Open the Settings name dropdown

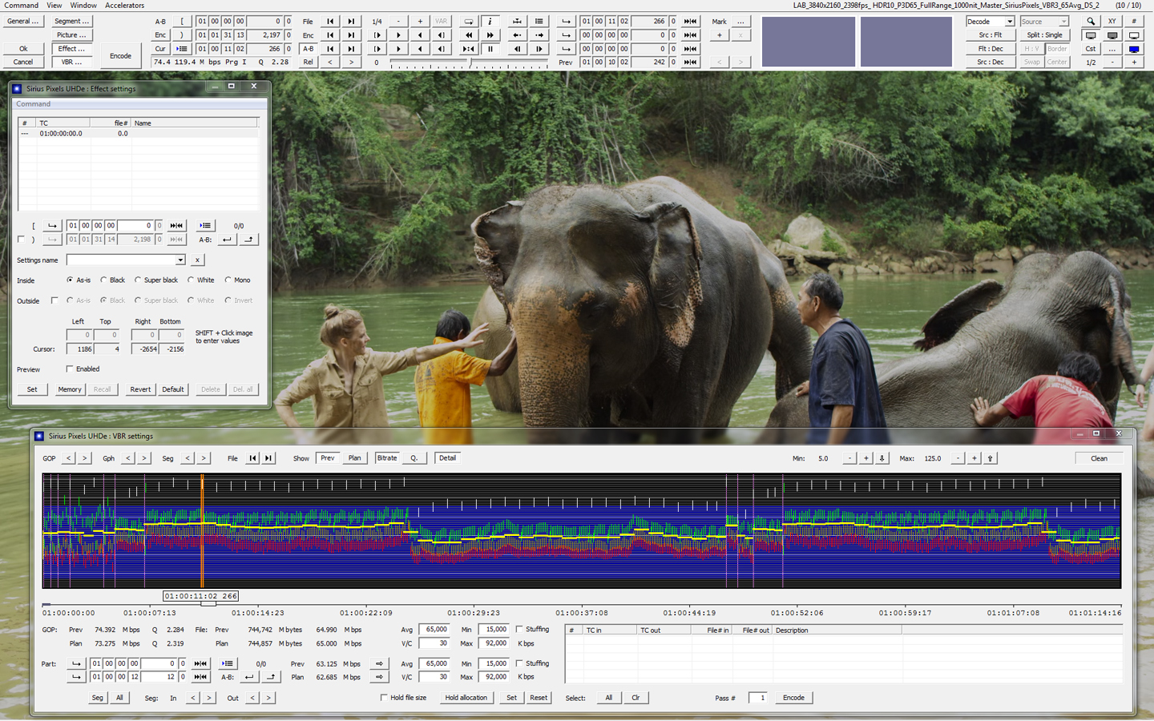tap(180, 260)
